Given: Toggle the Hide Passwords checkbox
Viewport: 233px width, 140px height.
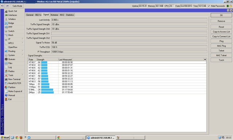Looking at the screenshot, I should [209, 6].
